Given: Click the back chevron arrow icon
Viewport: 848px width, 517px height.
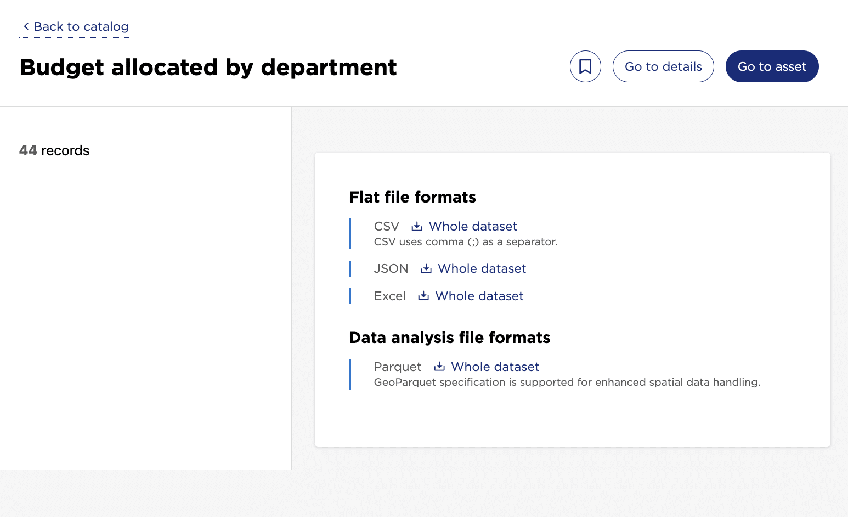Looking at the screenshot, I should pyautogui.click(x=26, y=26).
